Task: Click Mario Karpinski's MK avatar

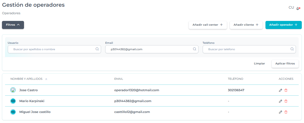Action: [13, 101]
